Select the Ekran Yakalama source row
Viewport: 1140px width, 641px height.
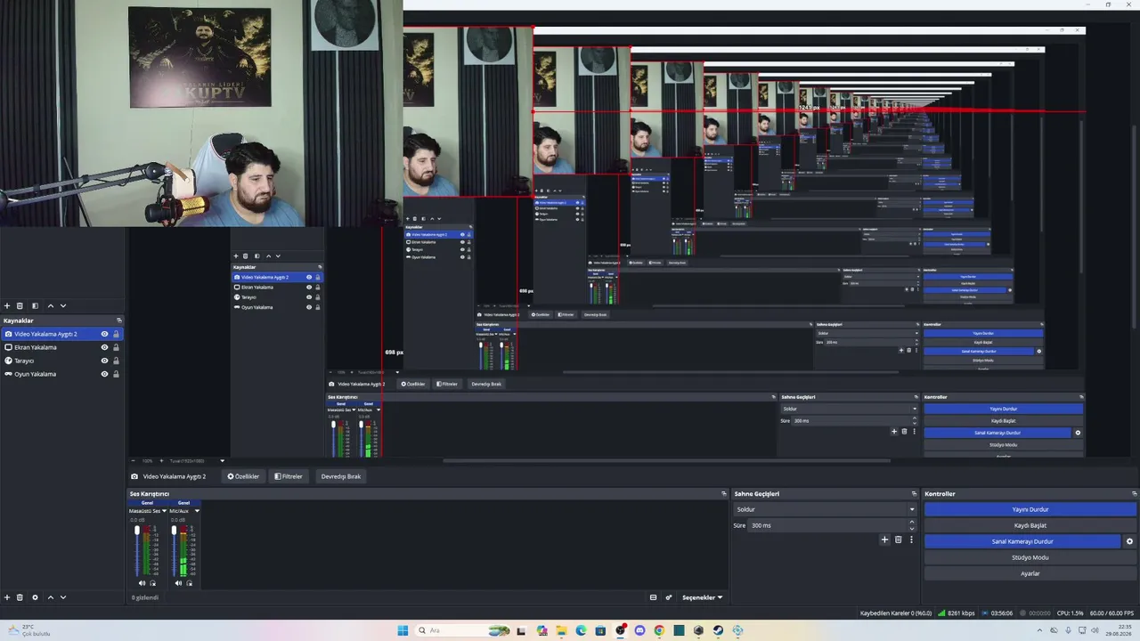(x=62, y=347)
